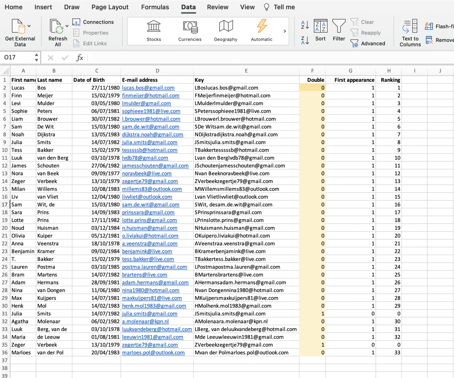
Task: Open the Refresh All dropdown arrow
Action: (x=67, y=26)
